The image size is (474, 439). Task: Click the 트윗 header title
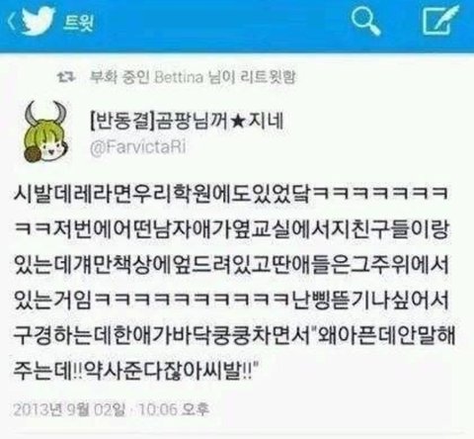78,23
